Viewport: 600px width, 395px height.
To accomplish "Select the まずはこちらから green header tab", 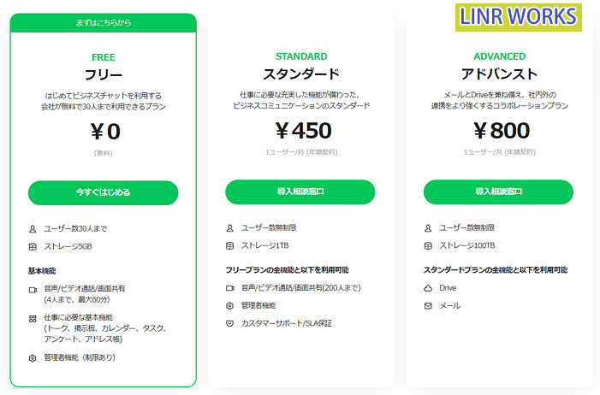I will pyautogui.click(x=103, y=22).
